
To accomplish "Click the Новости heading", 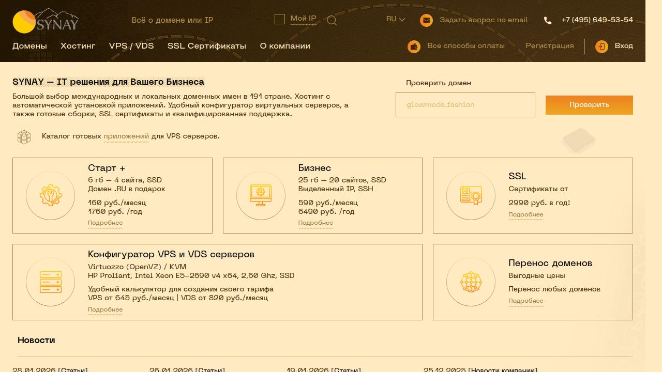I will pos(36,340).
